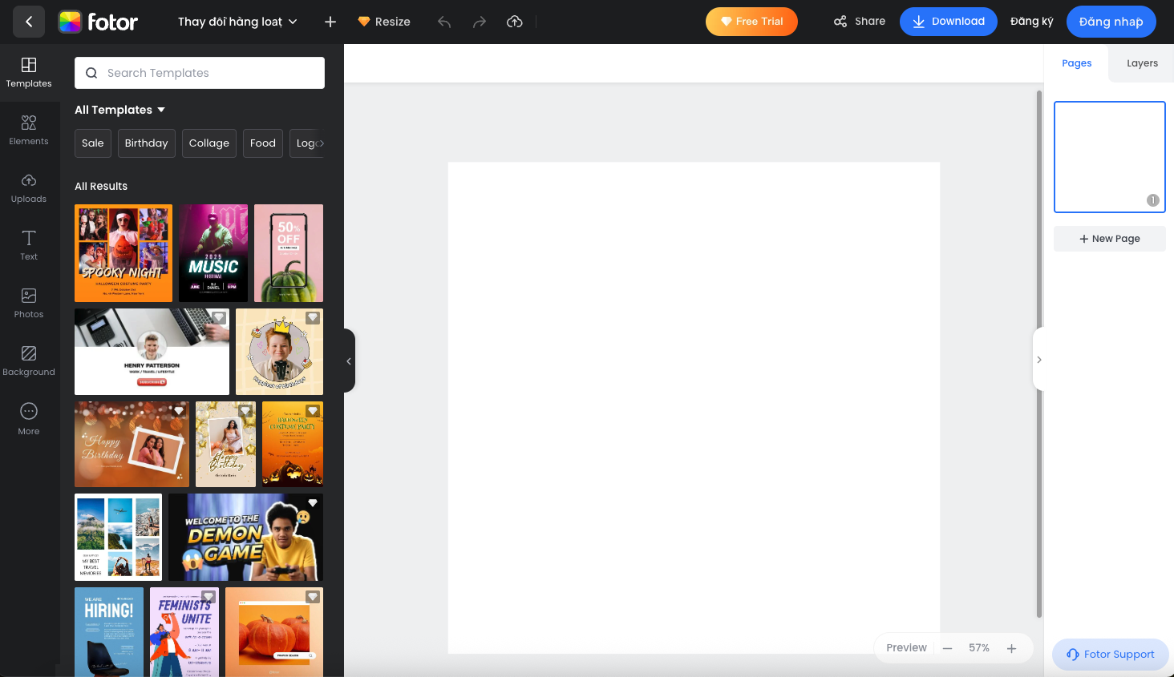The width and height of the screenshot is (1174, 677).
Task: Click the back arrow button
Action: coord(29,22)
